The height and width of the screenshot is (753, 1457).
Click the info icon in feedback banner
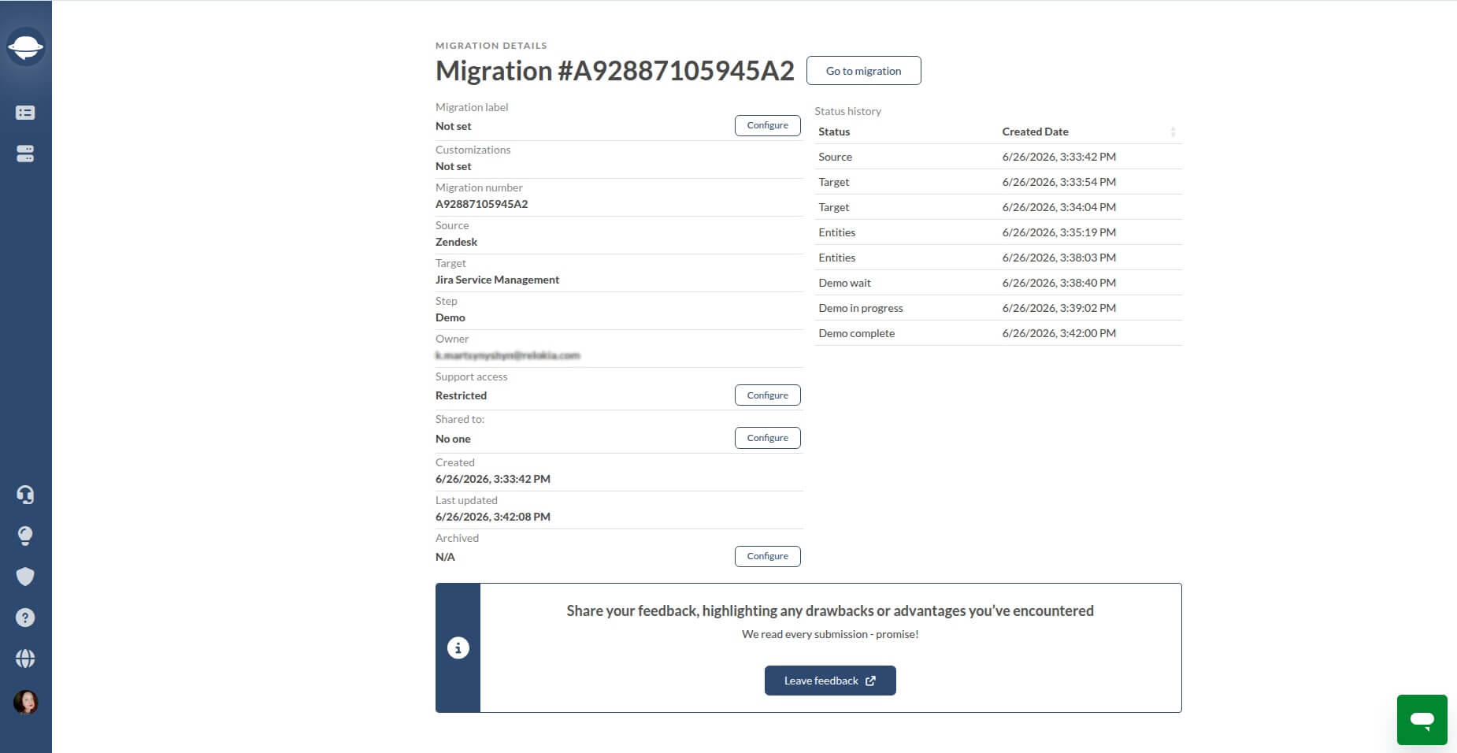tap(458, 647)
